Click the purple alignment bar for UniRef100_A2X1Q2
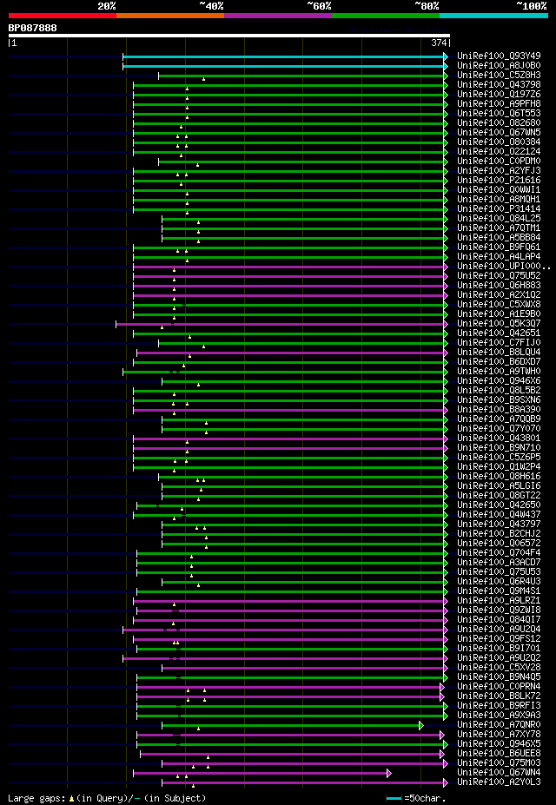The height and width of the screenshot is (805, 556). tap(288, 296)
